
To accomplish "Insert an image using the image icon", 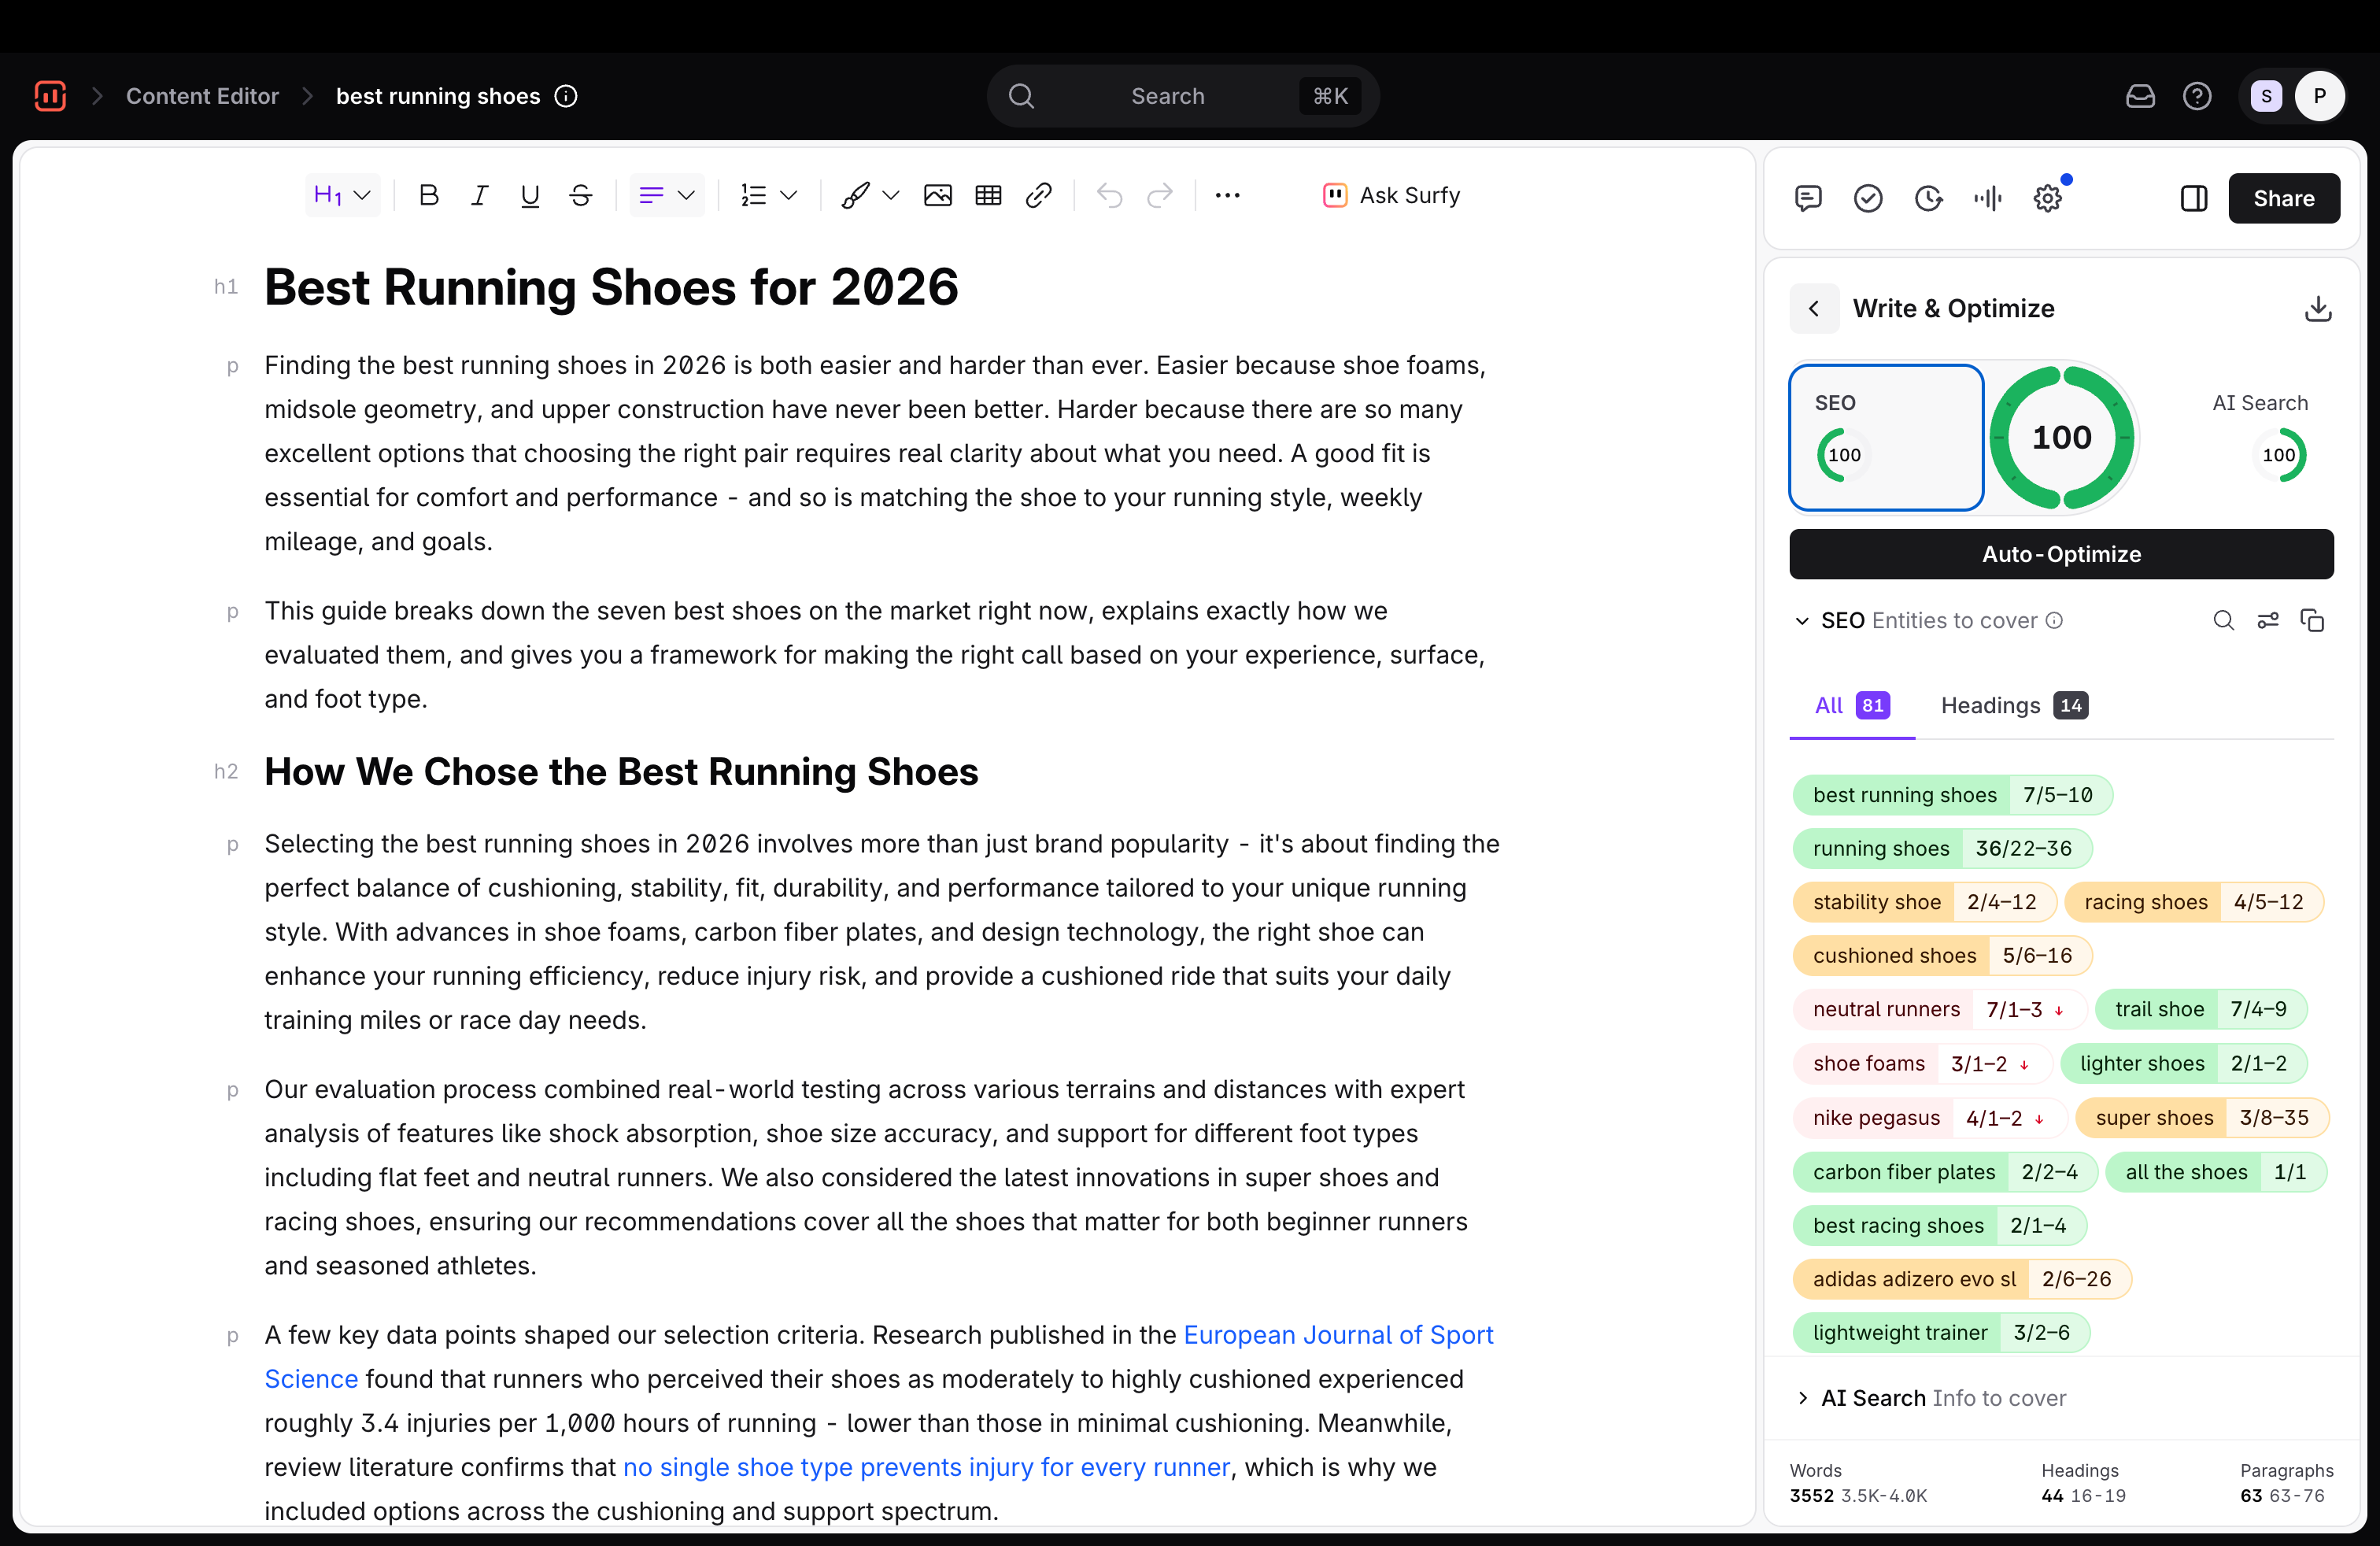I will click(x=938, y=196).
